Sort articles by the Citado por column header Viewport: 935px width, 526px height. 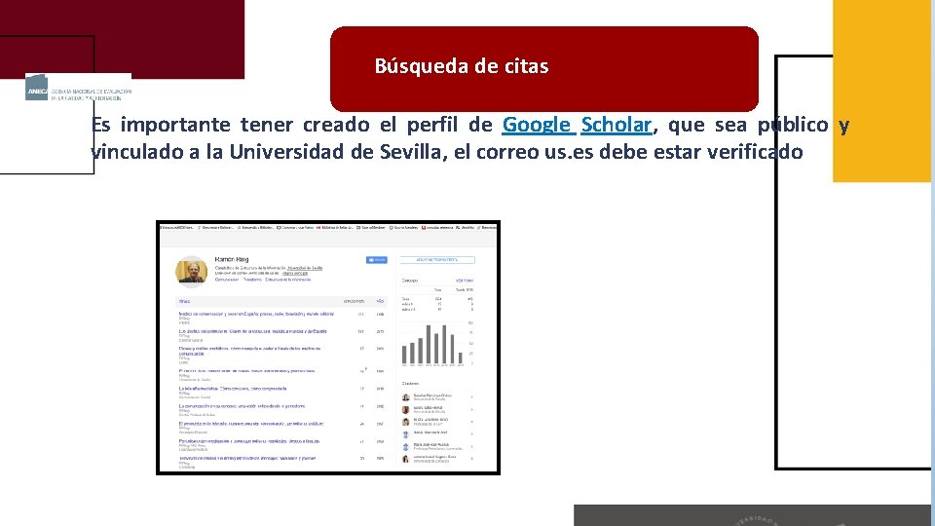pyautogui.click(x=355, y=302)
